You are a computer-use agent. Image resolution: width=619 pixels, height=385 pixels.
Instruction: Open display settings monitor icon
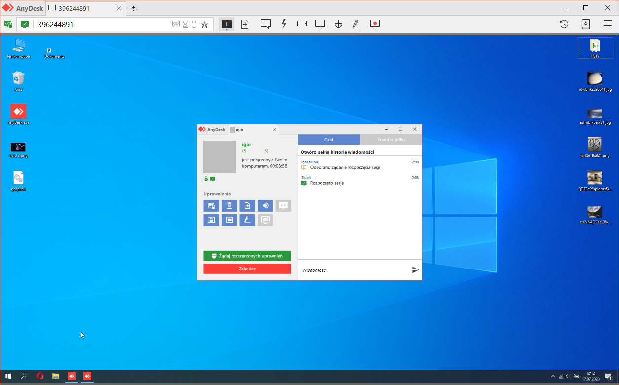pyautogui.click(x=320, y=24)
